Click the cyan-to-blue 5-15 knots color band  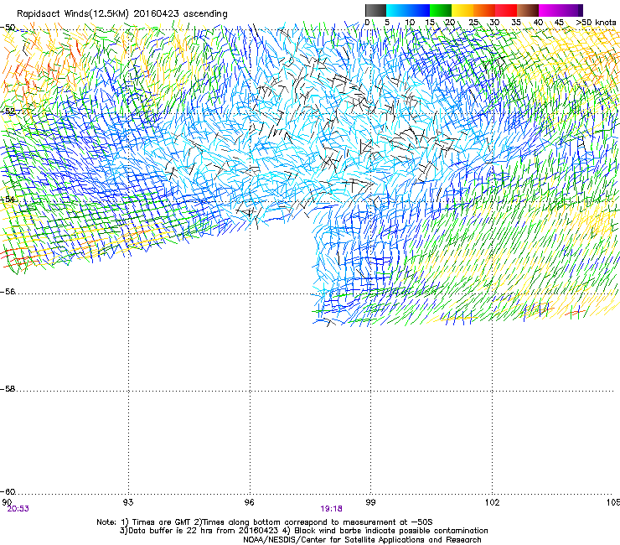[408, 10]
